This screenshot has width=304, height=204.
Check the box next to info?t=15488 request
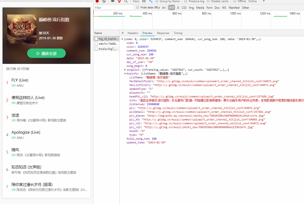tap(96, 44)
